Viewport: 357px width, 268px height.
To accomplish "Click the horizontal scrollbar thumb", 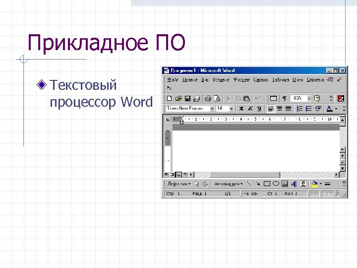I will (245, 175).
